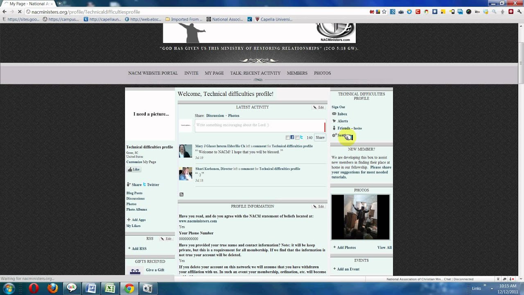The height and width of the screenshot is (295, 524).
Task: Click the status text input box
Action: 260,125
